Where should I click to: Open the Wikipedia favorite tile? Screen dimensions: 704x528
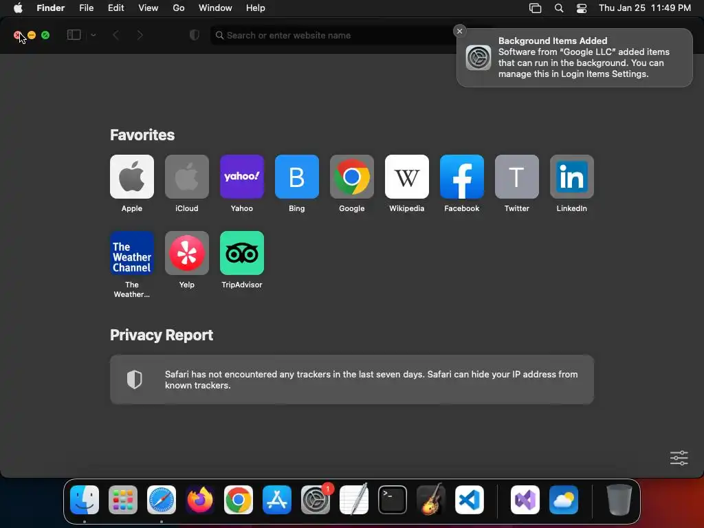(407, 177)
